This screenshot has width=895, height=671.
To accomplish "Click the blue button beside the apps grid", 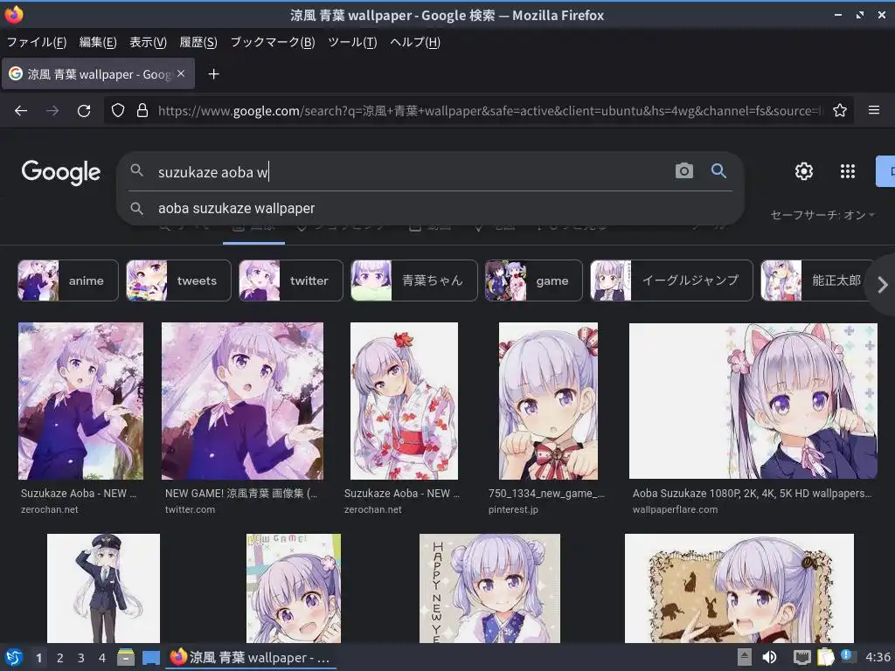I will click(885, 171).
